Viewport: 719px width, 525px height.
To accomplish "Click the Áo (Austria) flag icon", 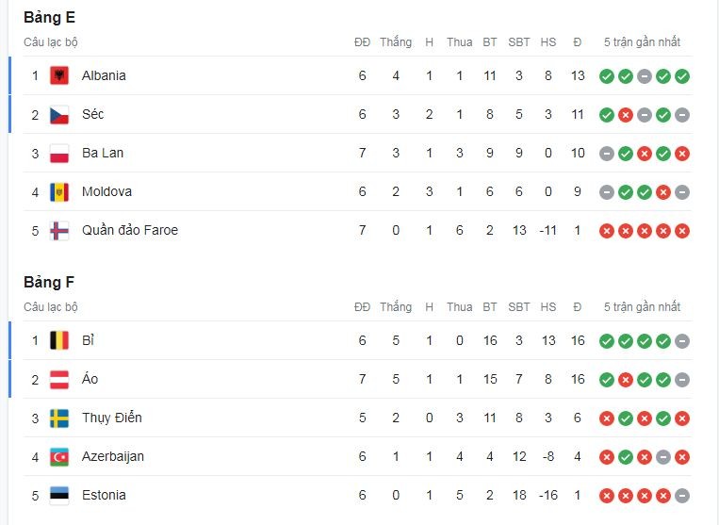I will tap(59, 380).
